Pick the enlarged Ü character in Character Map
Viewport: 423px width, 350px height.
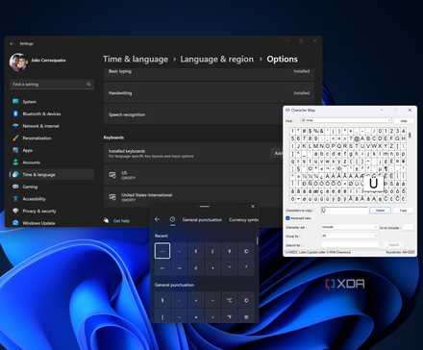373,184
